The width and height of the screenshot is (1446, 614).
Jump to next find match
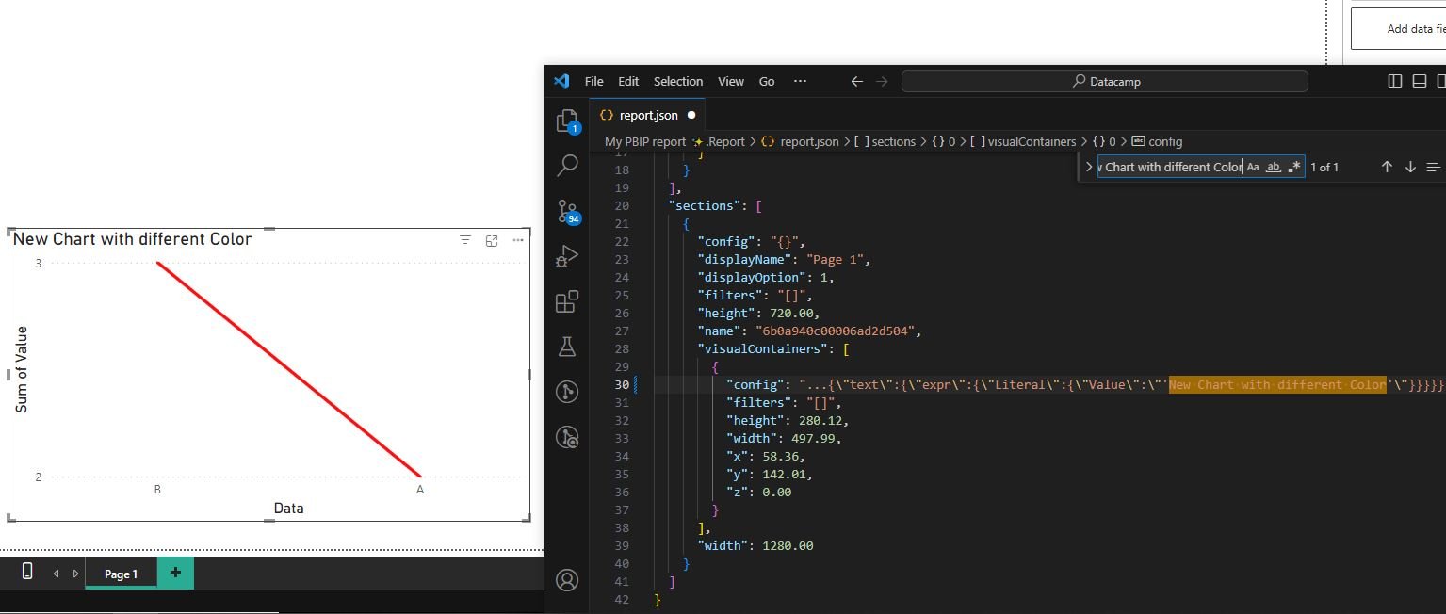coord(1410,167)
